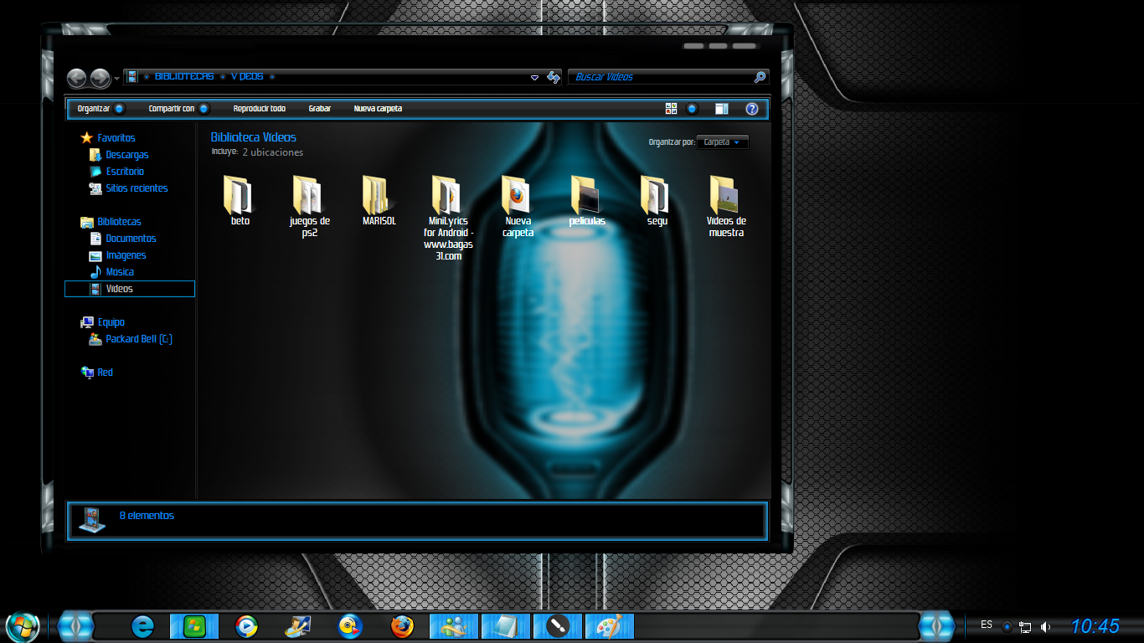Click the 2 ubicaciones link
Screen dimensions: 1144x643
click(272, 152)
